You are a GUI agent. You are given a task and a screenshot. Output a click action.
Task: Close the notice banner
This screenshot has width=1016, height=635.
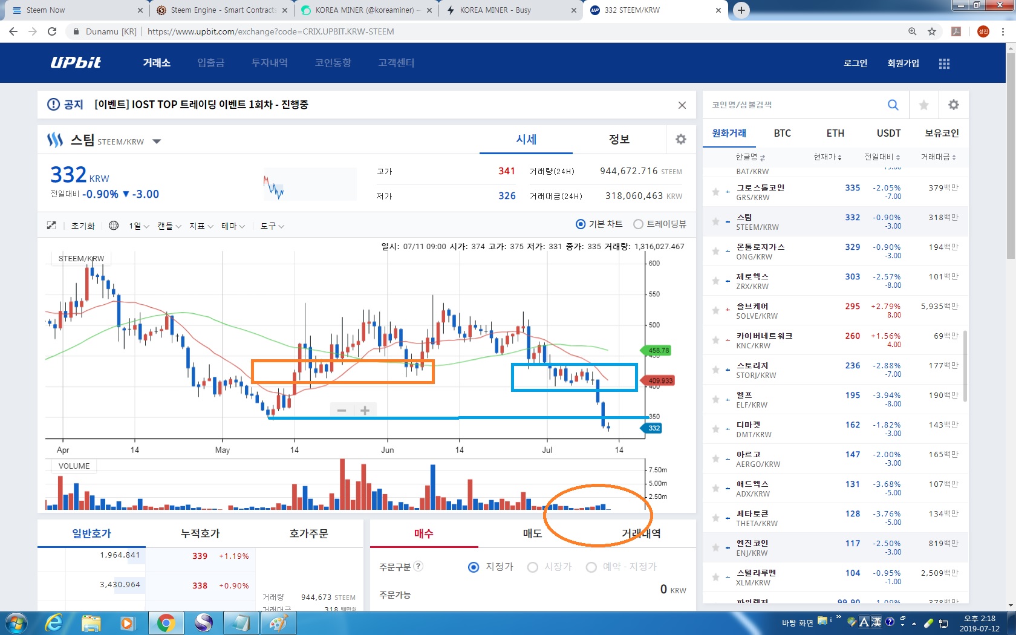pyautogui.click(x=682, y=105)
